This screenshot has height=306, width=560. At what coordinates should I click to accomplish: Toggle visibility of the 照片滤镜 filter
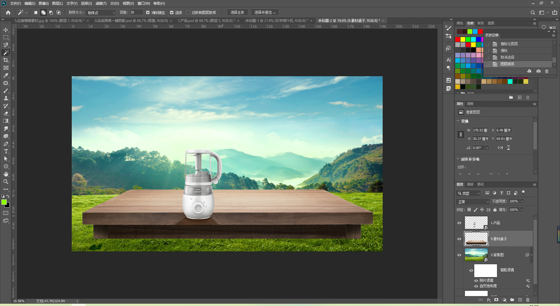476,281
